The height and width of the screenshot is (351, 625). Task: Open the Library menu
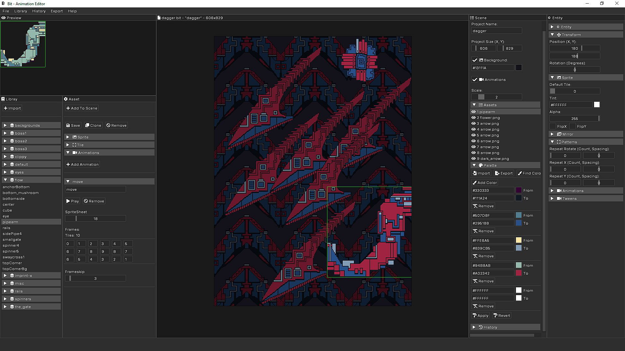(21, 11)
